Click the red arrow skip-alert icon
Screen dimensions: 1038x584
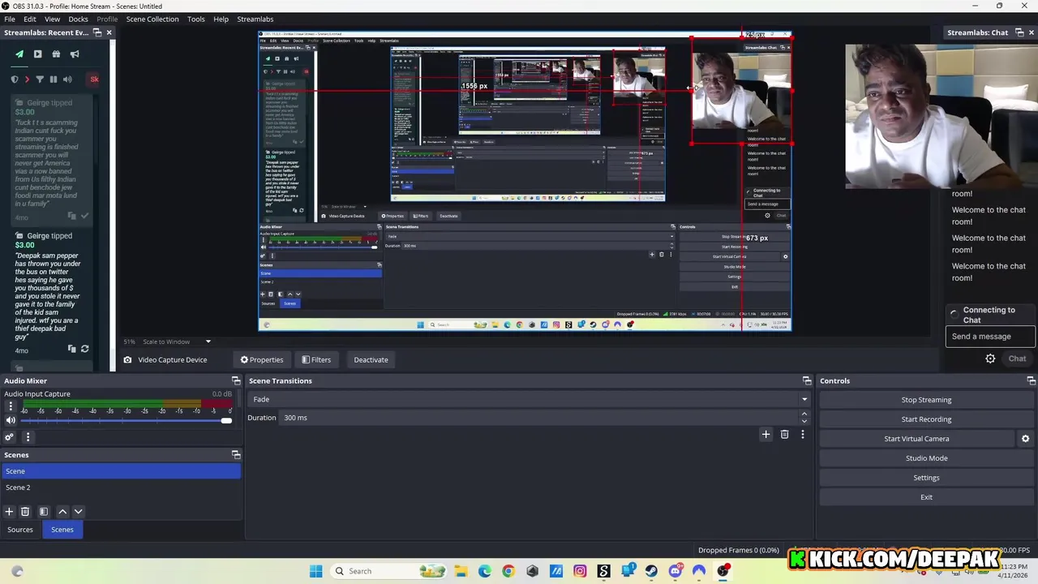coord(27,79)
